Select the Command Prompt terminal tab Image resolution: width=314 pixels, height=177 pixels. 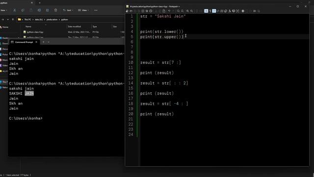[24, 42]
